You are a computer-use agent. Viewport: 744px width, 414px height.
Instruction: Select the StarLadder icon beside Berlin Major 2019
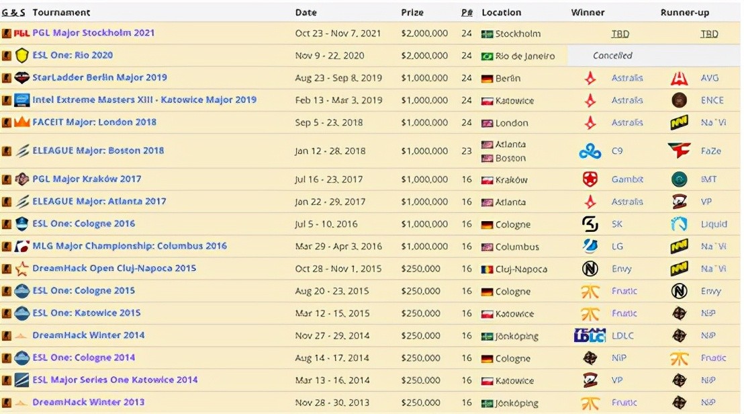[22, 78]
